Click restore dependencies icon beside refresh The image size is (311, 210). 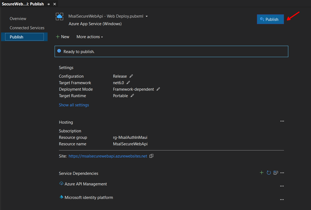(276, 173)
